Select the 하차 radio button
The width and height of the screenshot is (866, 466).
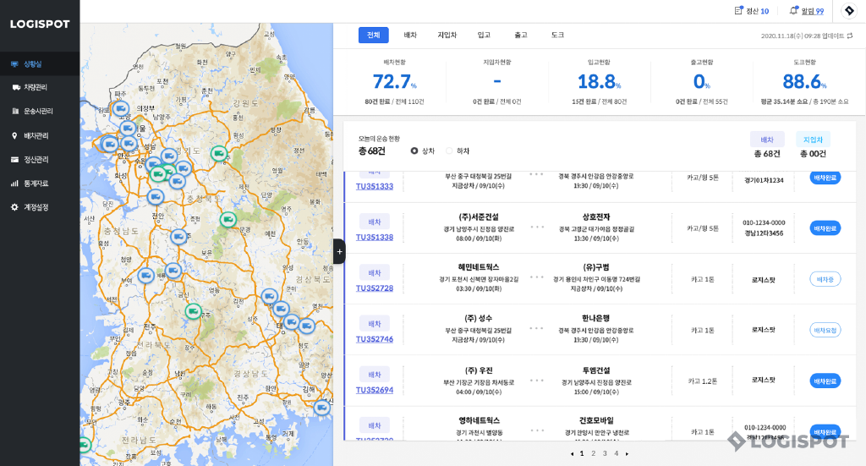pos(449,151)
